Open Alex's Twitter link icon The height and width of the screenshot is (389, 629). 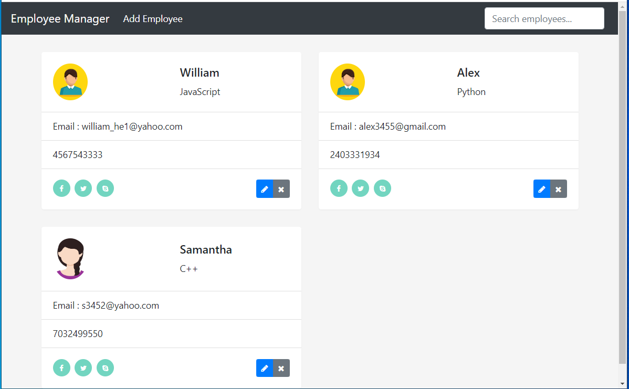(360, 188)
